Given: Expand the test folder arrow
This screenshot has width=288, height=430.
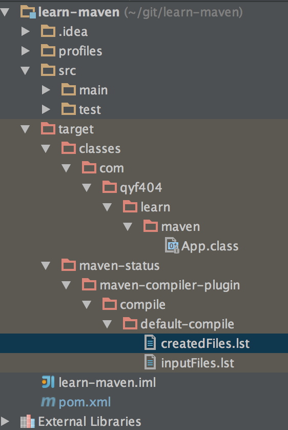Looking at the screenshot, I should [x=46, y=109].
